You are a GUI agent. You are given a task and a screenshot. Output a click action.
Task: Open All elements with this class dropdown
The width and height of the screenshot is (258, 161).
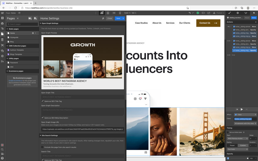click(x=245, y=123)
